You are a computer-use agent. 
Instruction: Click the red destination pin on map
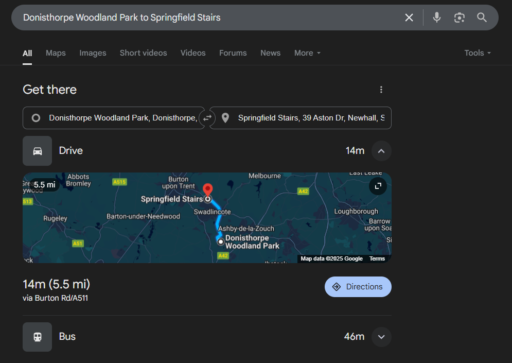click(x=208, y=190)
